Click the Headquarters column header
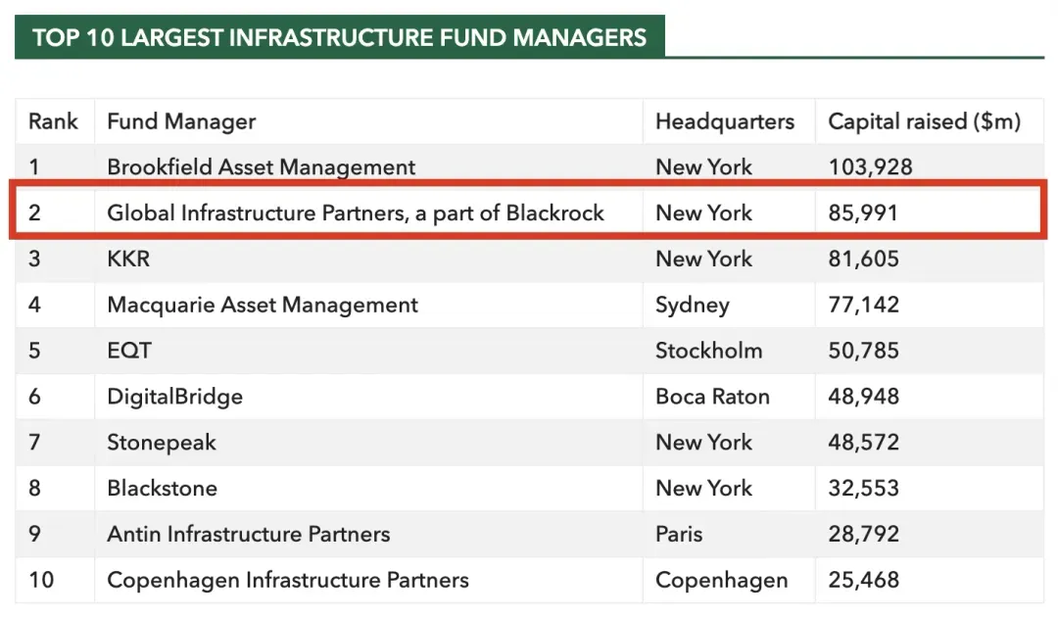The height and width of the screenshot is (617, 1058). [x=724, y=121]
